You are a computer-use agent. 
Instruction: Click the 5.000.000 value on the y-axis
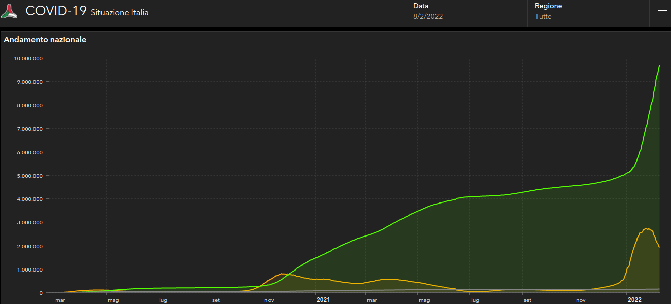point(29,176)
